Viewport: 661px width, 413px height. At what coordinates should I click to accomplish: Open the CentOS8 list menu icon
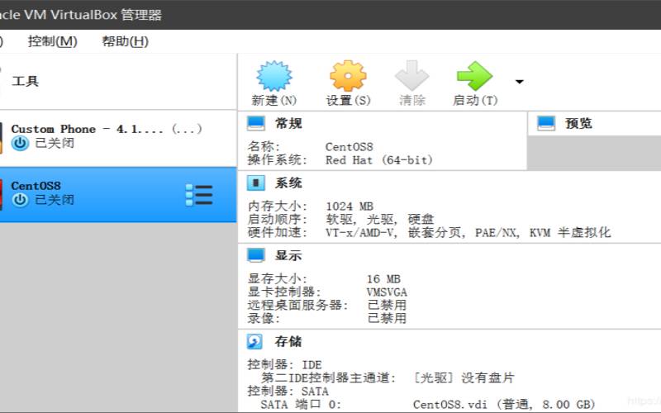click(199, 195)
